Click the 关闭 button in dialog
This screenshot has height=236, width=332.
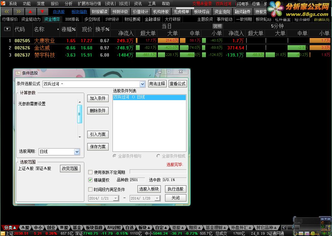pos(175,198)
